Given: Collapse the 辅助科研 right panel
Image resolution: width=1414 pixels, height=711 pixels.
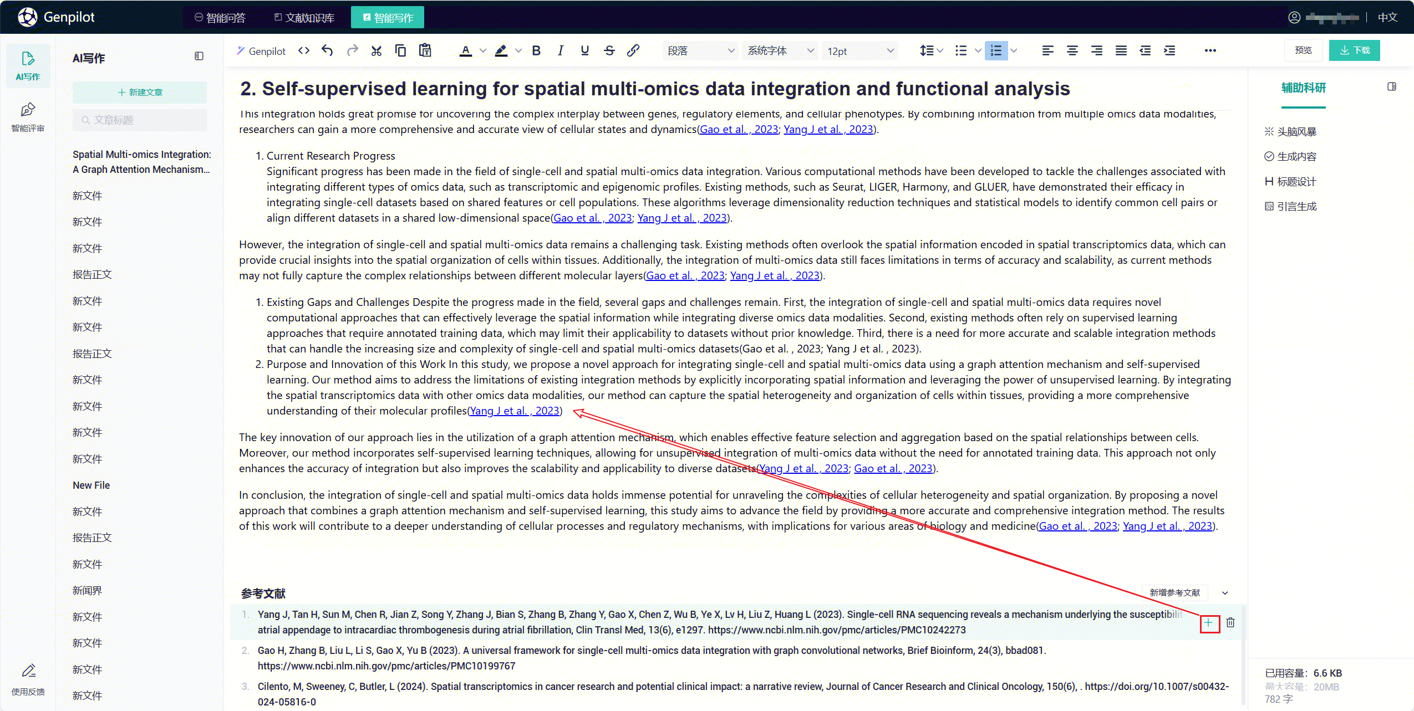Looking at the screenshot, I should [1392, 87].
